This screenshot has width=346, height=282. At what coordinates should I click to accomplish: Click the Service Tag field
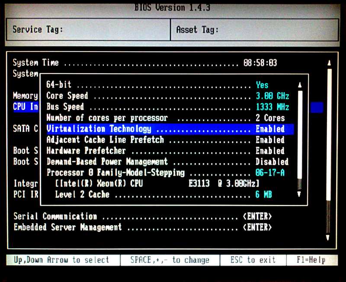pos(88,30)
